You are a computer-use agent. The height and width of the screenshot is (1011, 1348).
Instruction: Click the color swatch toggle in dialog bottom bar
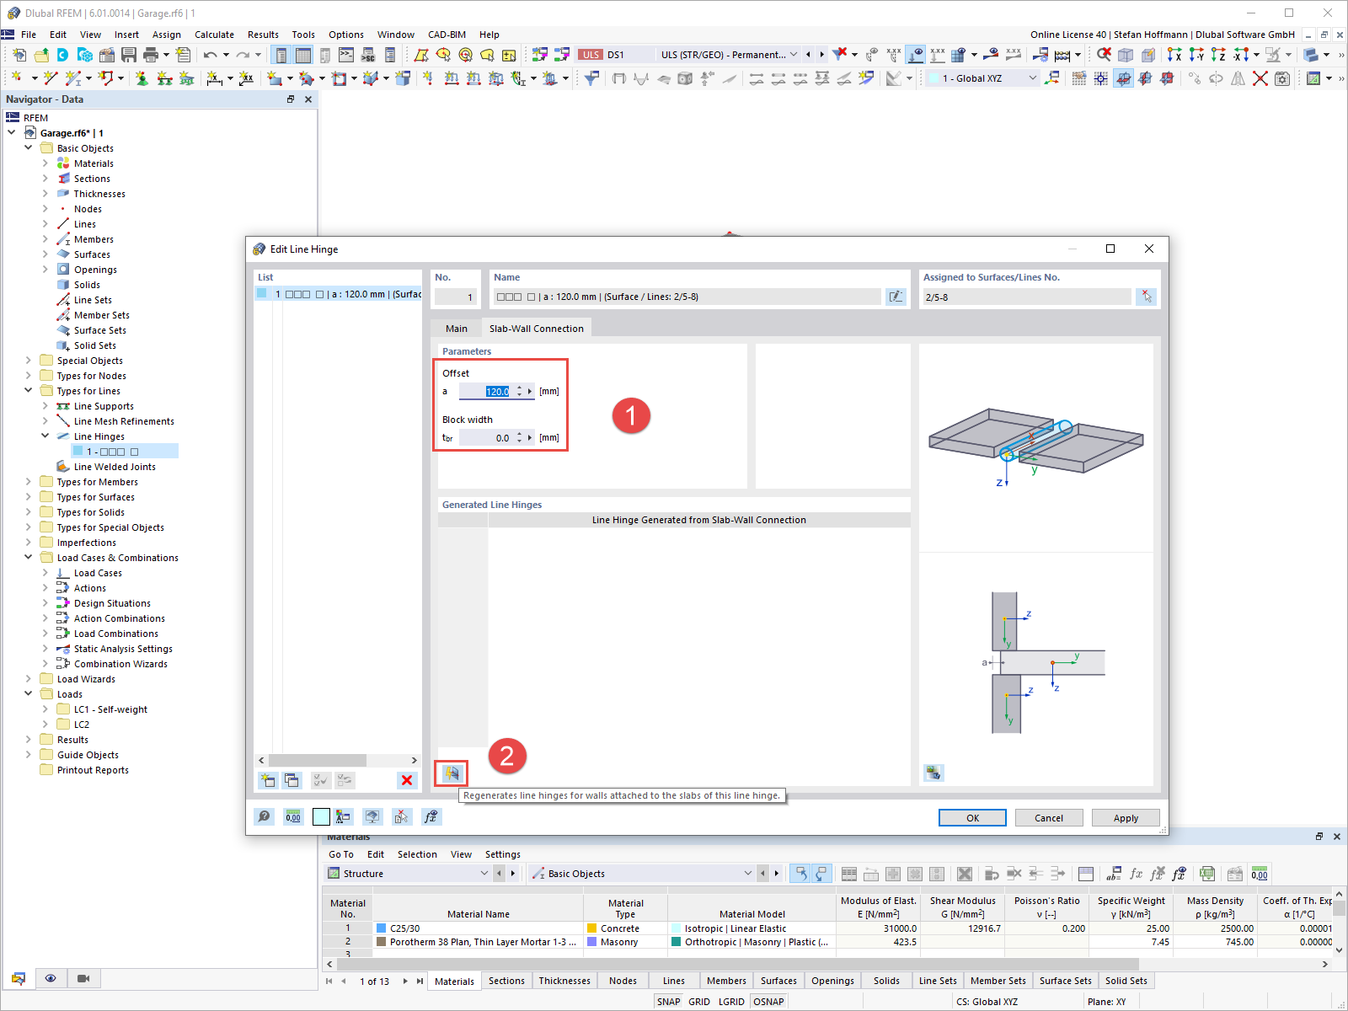tap(321, 816)
